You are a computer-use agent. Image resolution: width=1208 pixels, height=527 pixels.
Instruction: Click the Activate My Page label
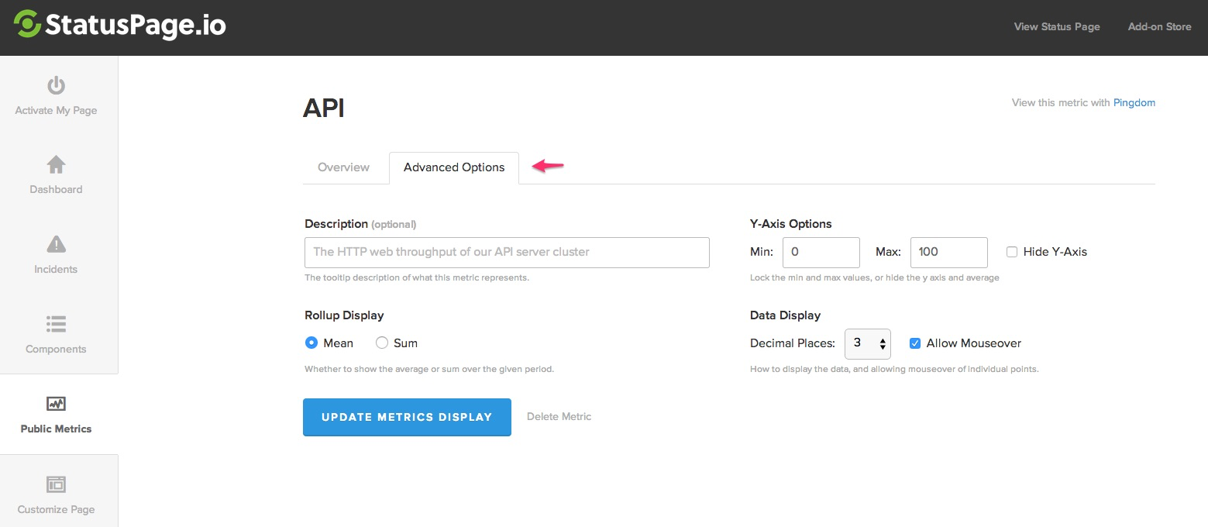pyautogui.click(x=56, y=110)
